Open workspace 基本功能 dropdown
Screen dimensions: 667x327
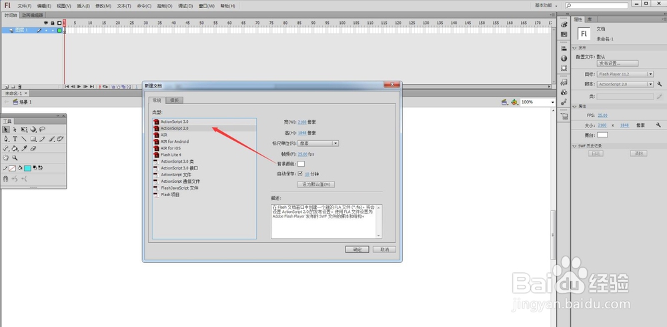546,5
